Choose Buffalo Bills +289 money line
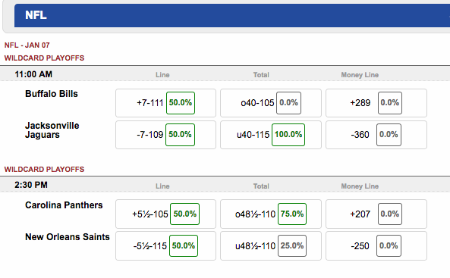 376,103
